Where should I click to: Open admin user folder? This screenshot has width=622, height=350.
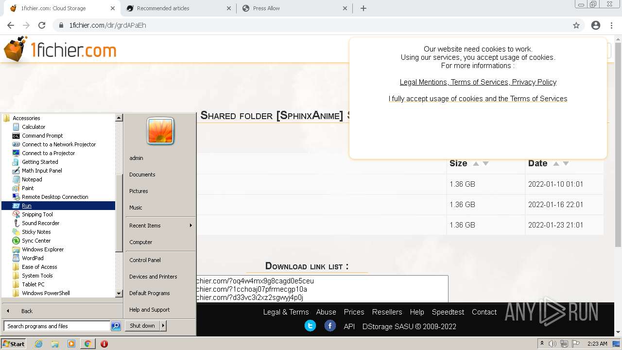pos(136,158)
